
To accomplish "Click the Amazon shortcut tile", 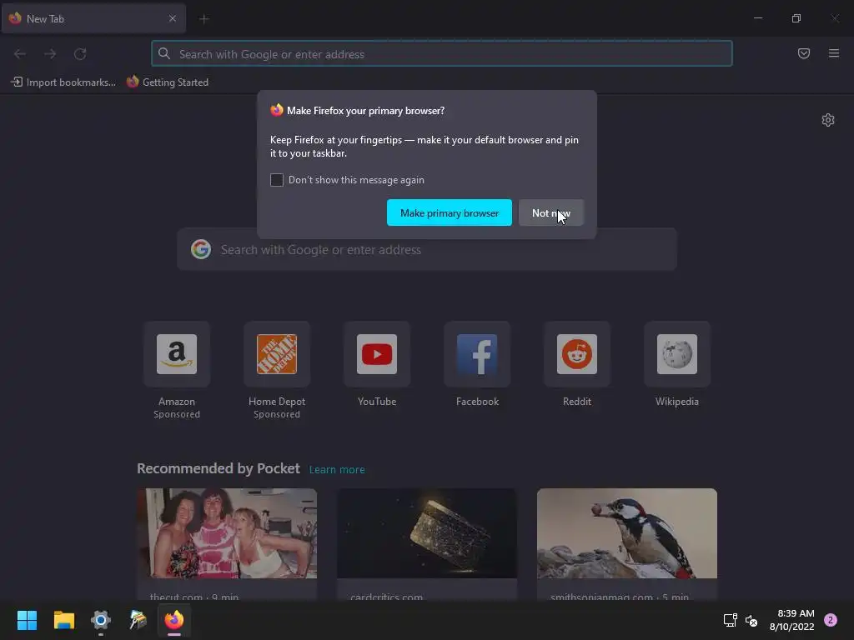I will tap(177, 354).
